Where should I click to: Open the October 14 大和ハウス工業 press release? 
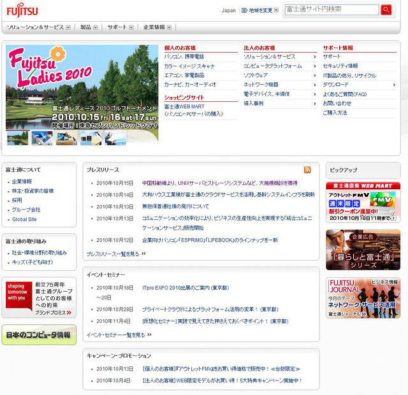click(228, 195)
